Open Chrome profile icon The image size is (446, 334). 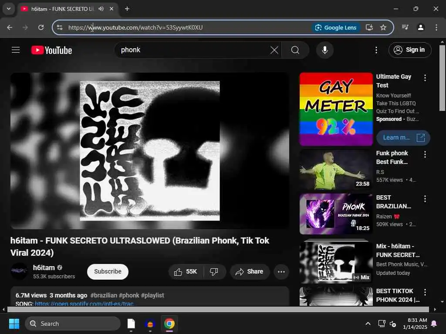(x=421, y=27)
